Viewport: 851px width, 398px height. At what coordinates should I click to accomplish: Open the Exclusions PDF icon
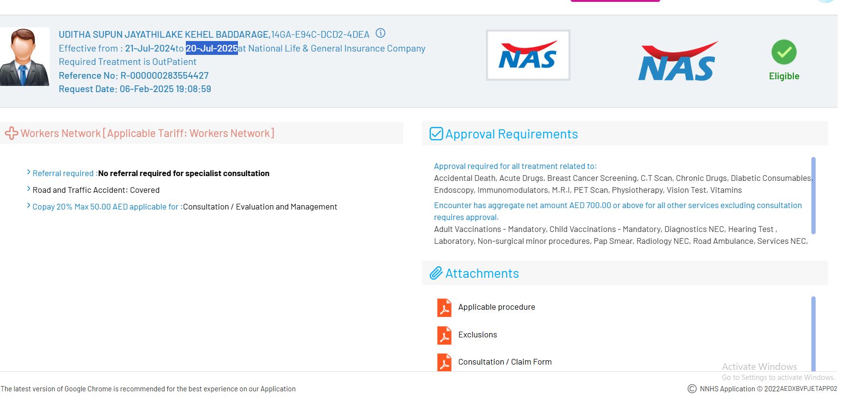click(444, 335)
